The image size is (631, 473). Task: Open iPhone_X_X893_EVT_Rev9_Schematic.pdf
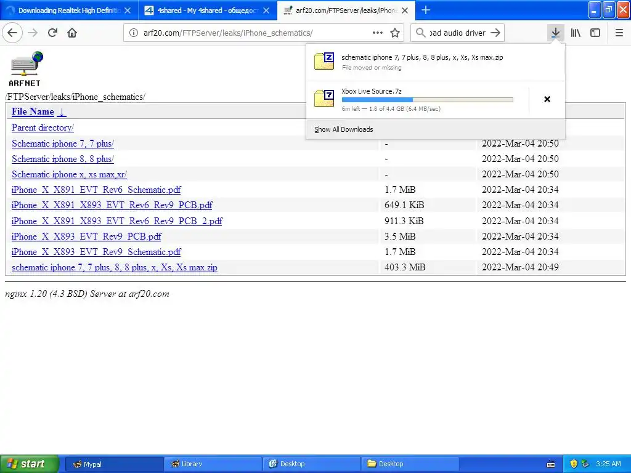coord(96,252)
